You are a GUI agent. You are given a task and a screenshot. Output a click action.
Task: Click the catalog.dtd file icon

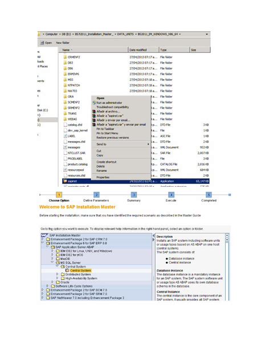pos(65,125)
